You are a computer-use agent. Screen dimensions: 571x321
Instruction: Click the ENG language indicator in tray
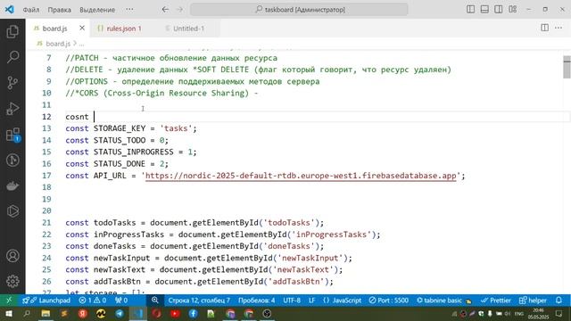click(x=519, y=313)
